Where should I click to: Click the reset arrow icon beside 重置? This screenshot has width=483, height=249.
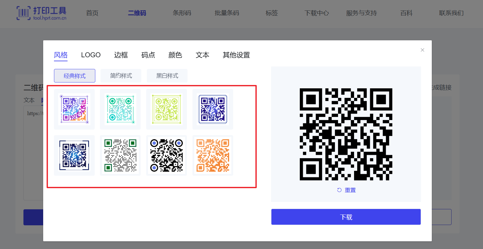pos(339,190)
